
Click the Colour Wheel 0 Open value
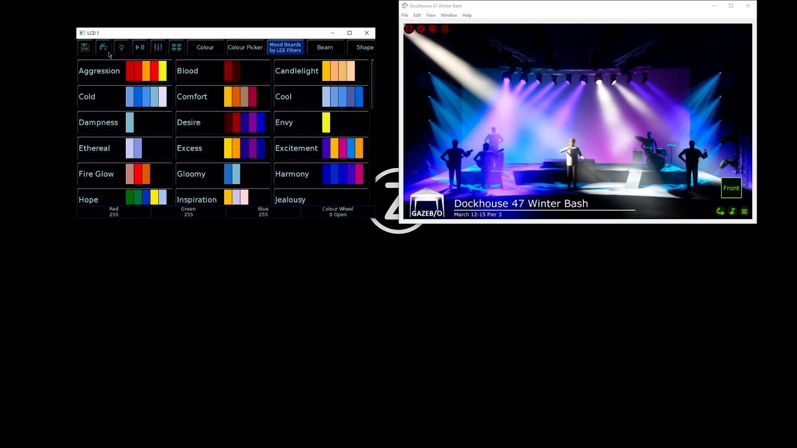[x=338, y=212]
